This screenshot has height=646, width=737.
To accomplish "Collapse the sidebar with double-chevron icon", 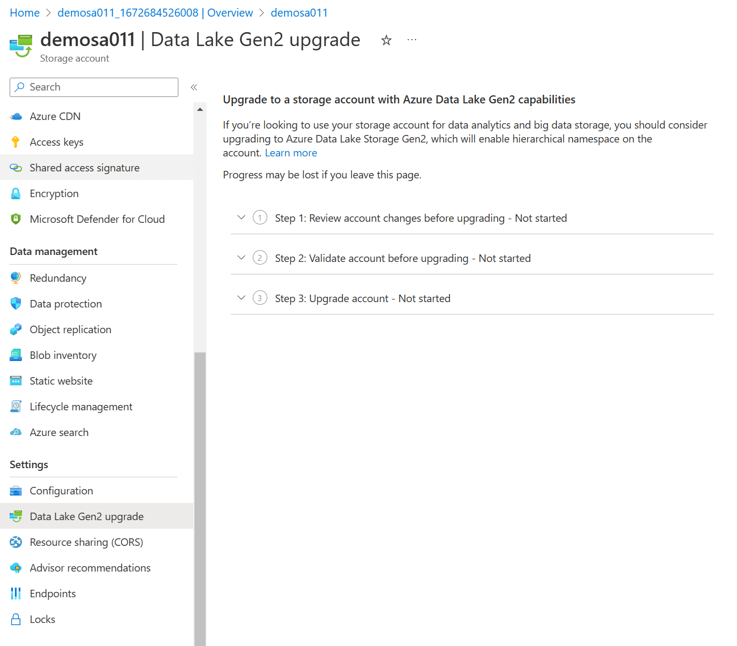I will [194, 87].
